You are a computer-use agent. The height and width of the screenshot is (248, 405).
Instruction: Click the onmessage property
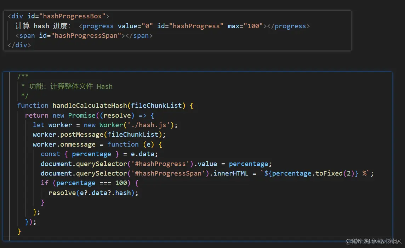[x=78, y=144]
